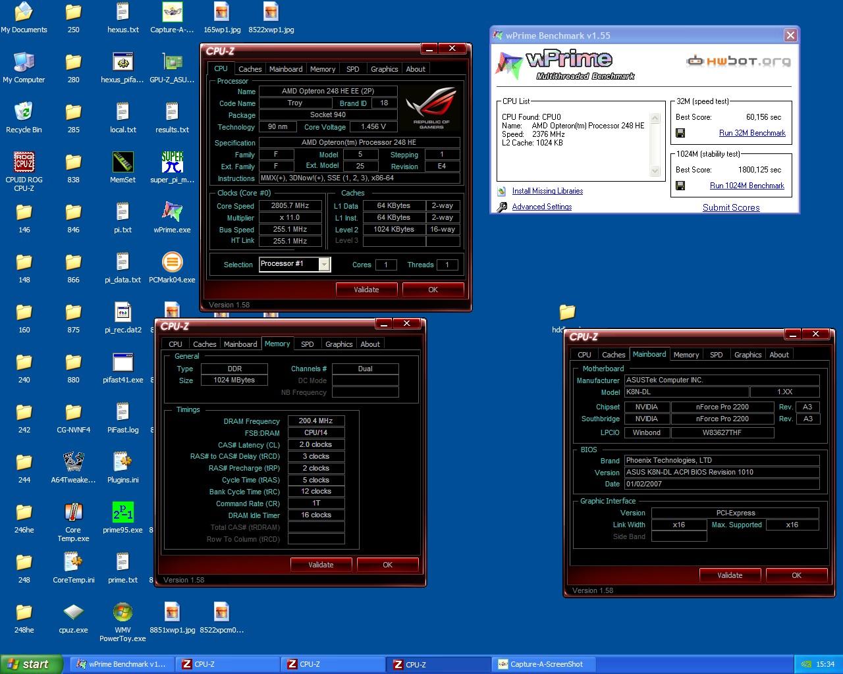Image resolution: width=843 pixels, height=674 pixels.
Task: Open Mainboard tab in CPU-Z CPU window
Action: click(286, 69)
